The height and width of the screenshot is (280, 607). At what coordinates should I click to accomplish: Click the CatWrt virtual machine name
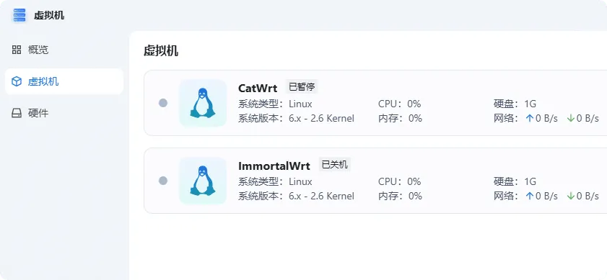point(258,89)
